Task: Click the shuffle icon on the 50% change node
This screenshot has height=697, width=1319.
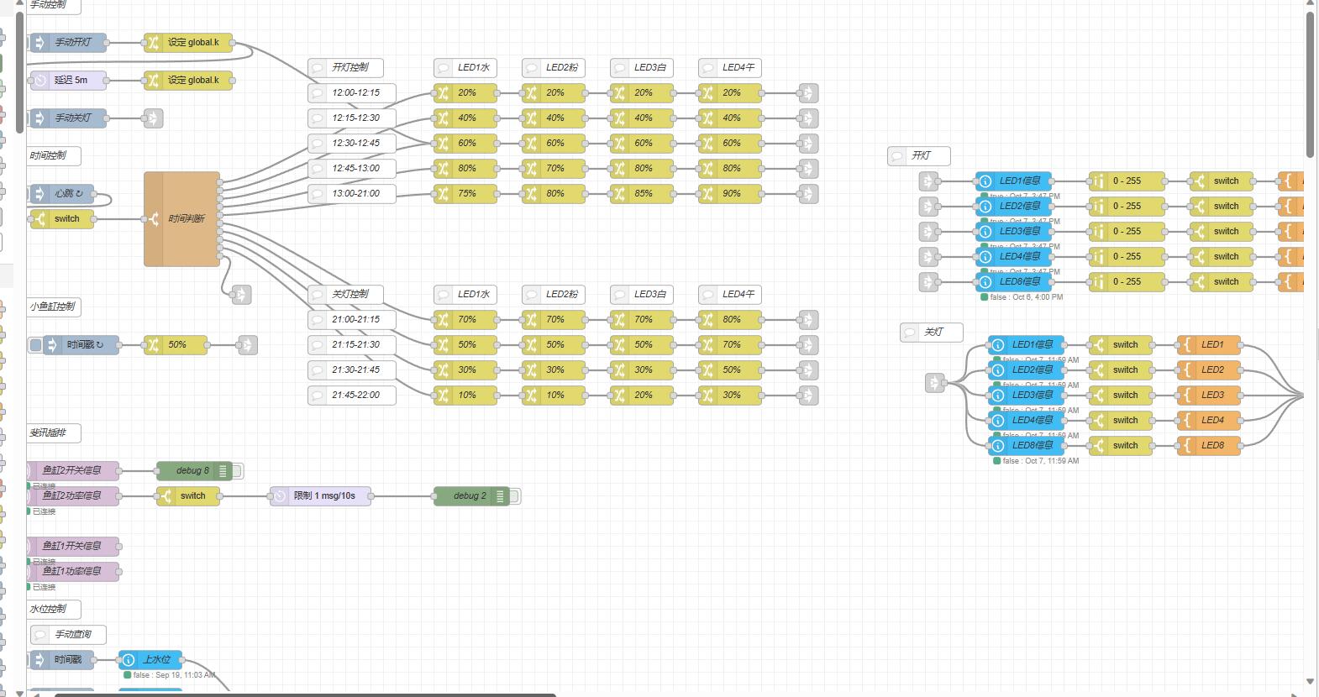Action: [x=153, y=344]
